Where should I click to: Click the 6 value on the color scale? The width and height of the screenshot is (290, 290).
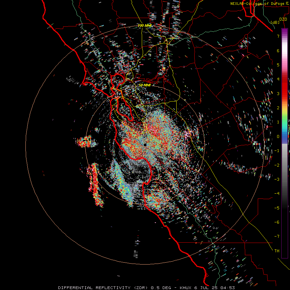click(278, 51)
